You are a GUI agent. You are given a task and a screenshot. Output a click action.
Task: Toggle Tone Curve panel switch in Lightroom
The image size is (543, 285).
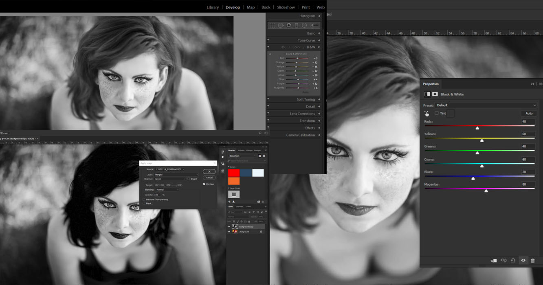tap(268, 40)
